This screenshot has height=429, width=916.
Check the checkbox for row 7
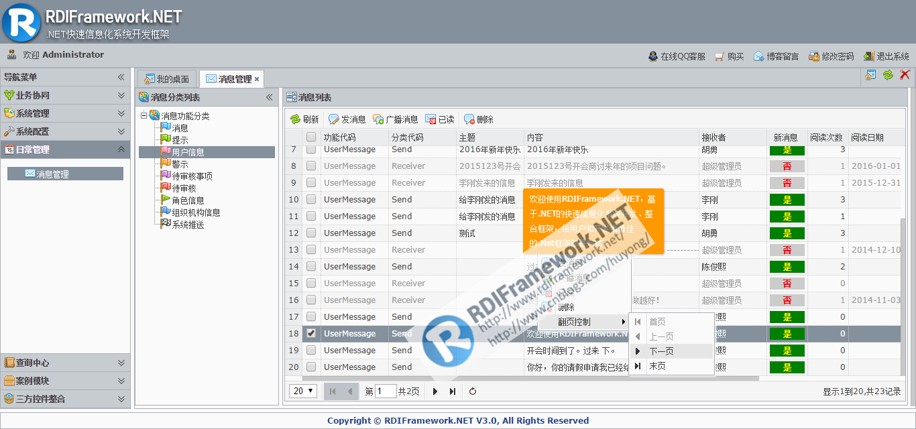(x=311, y=149)
